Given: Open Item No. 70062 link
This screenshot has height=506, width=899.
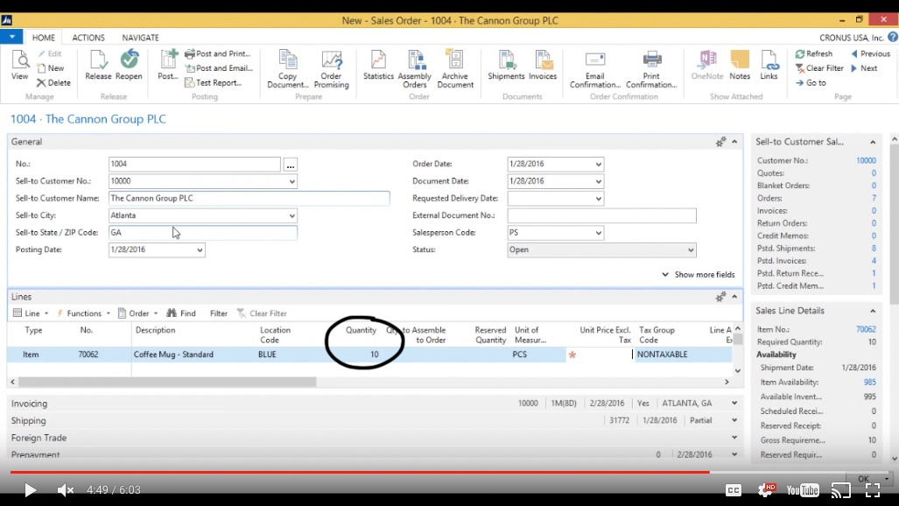Looking at the screenshot, I should [x=866, y=329].
